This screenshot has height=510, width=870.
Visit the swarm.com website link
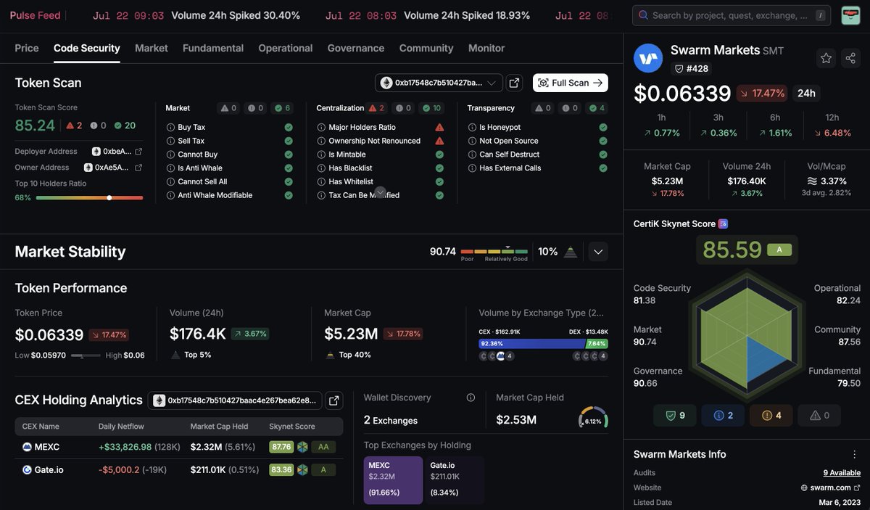[x=830, y=488]
